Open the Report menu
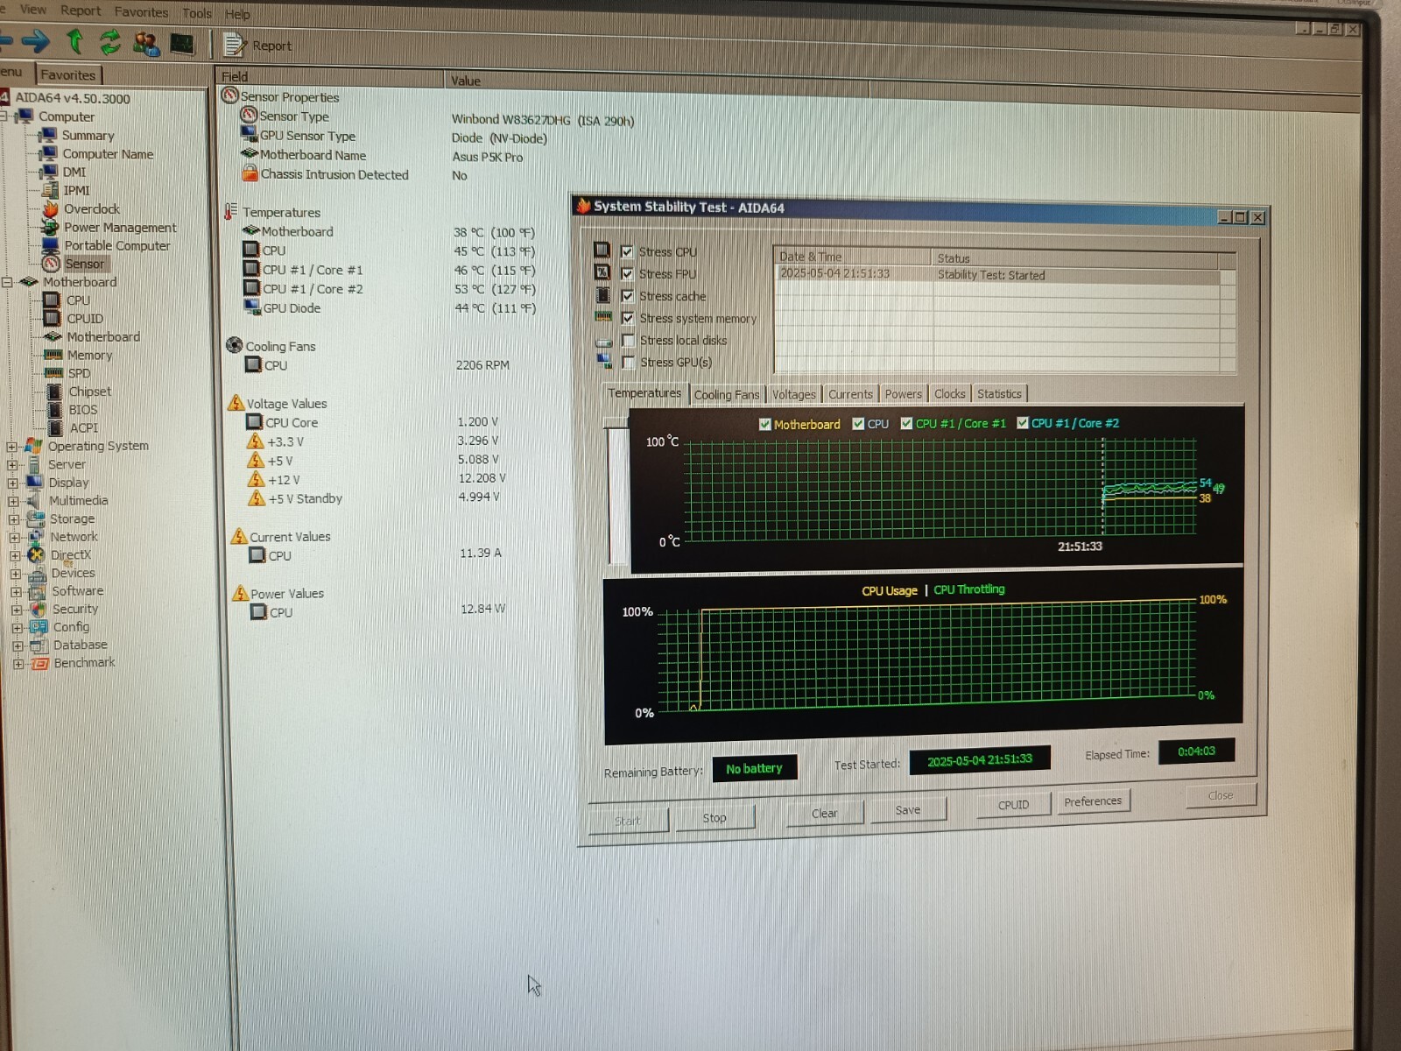Viewport: 1401px width, 1051px height. click(x=81, y=11)
